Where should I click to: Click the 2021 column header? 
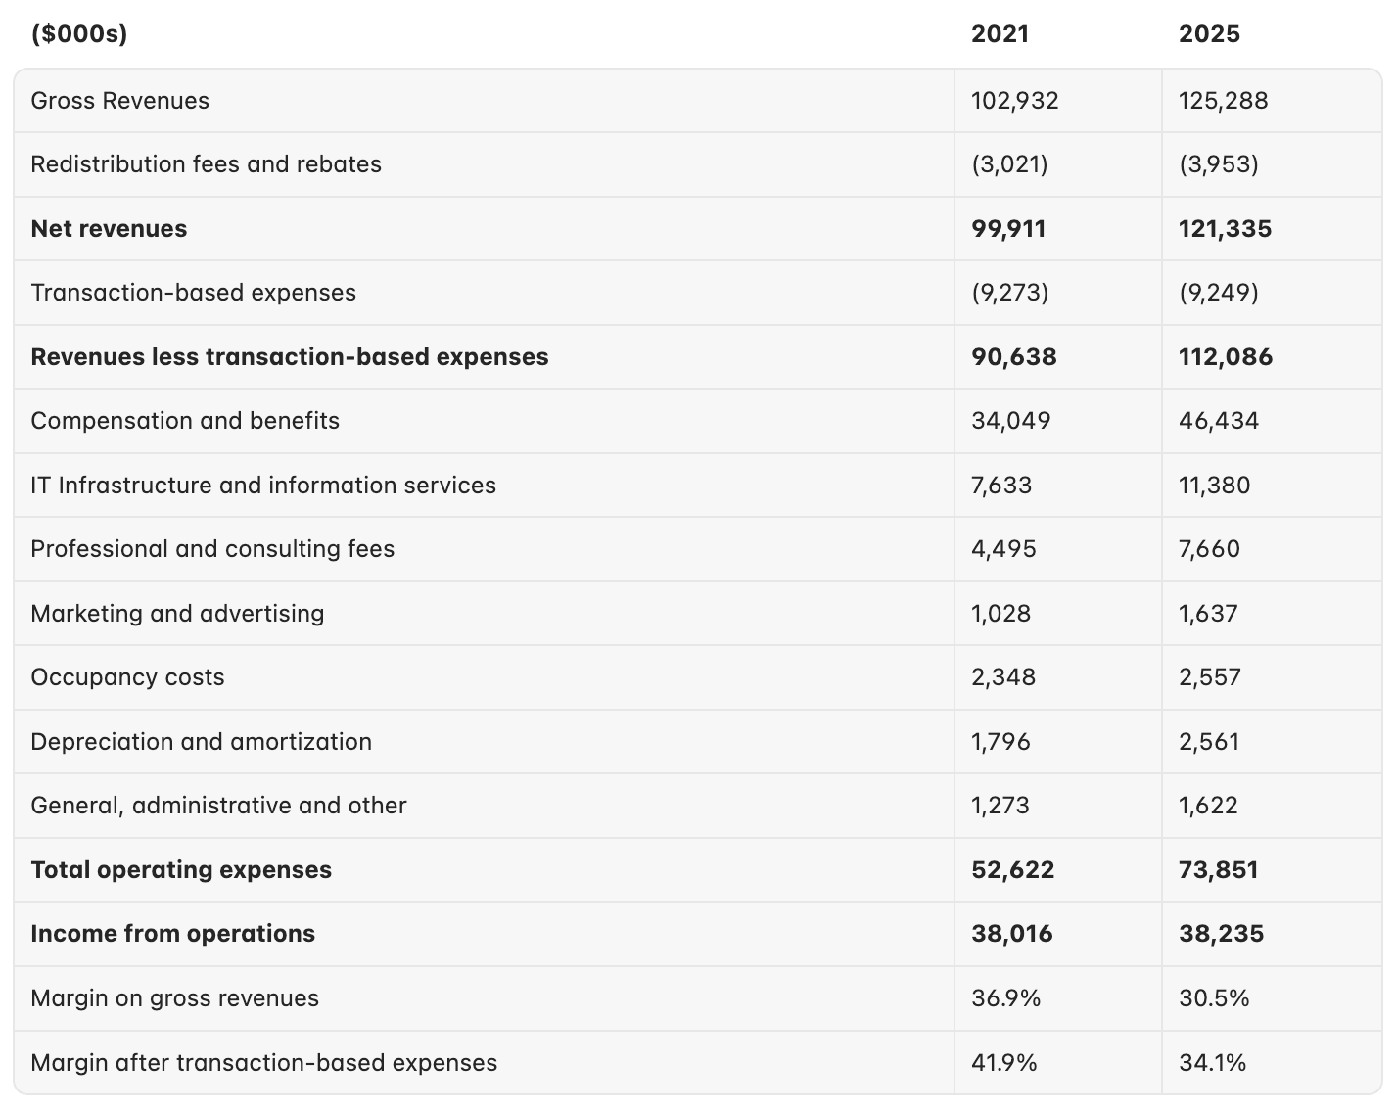[1000, 34]
